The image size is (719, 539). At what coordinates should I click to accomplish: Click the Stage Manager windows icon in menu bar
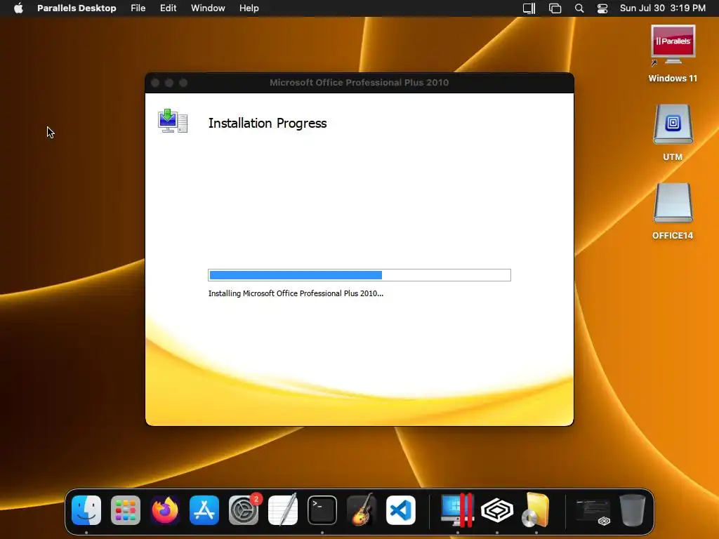coord(555,8)
